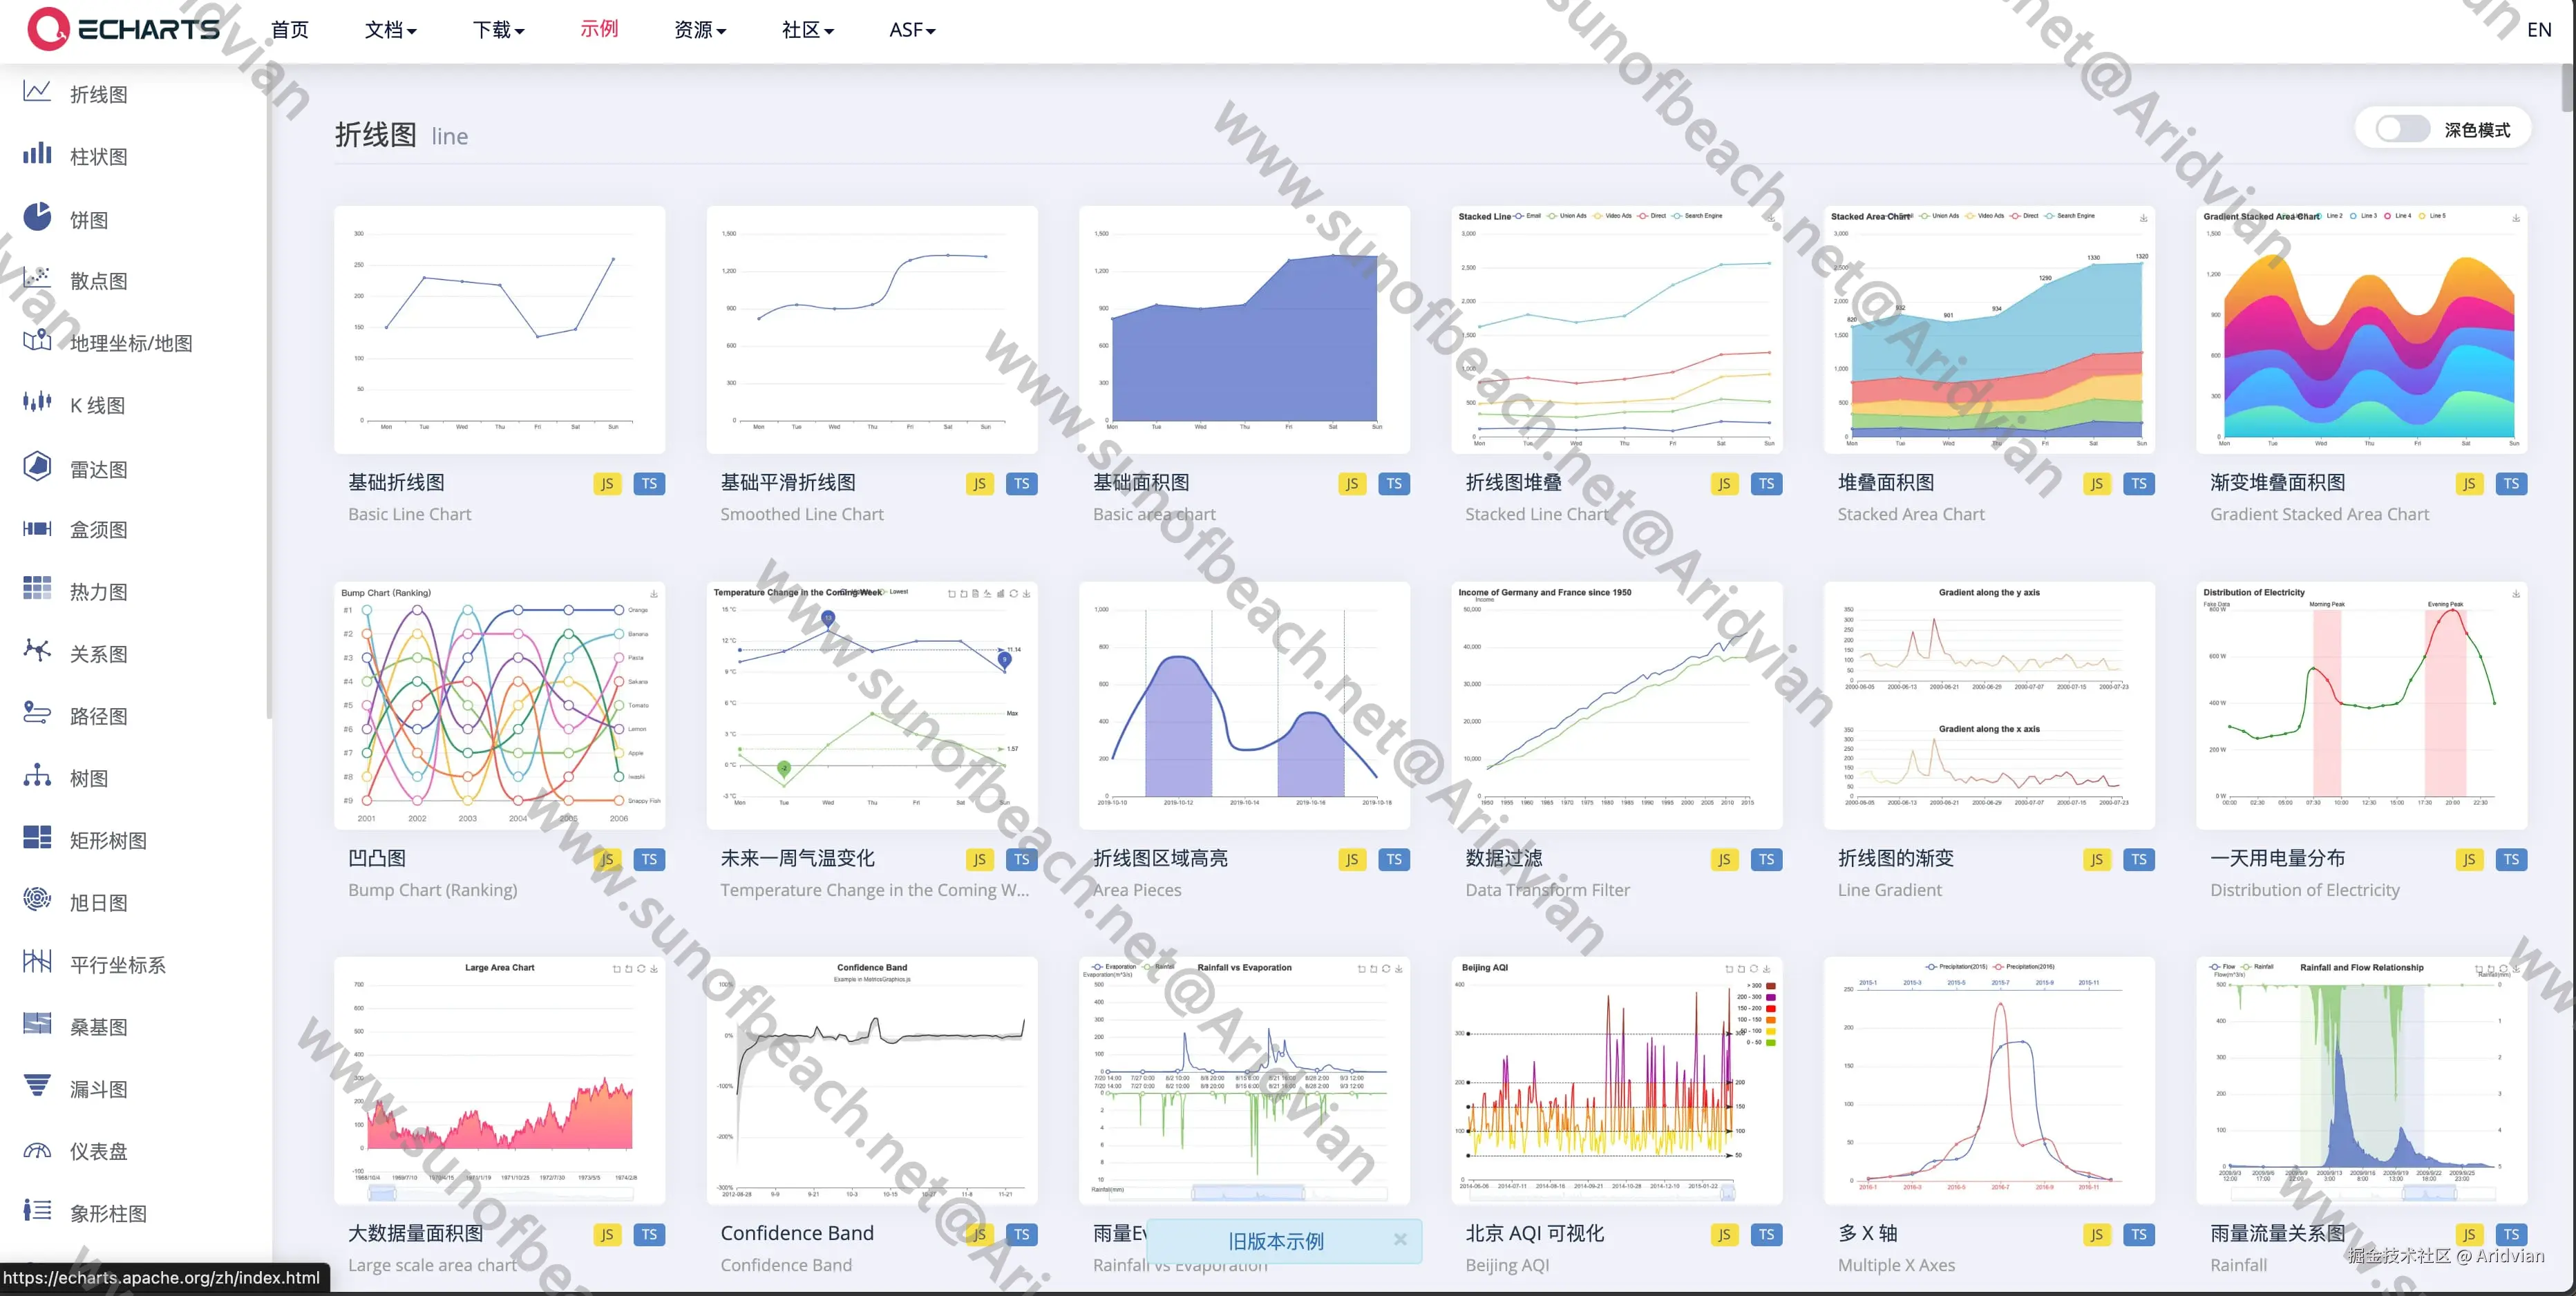This screenshot has height=1296, width=2576.
Task: Open the Gradient Stacked Area Chart thumbnail
Action: [2361, 330]
